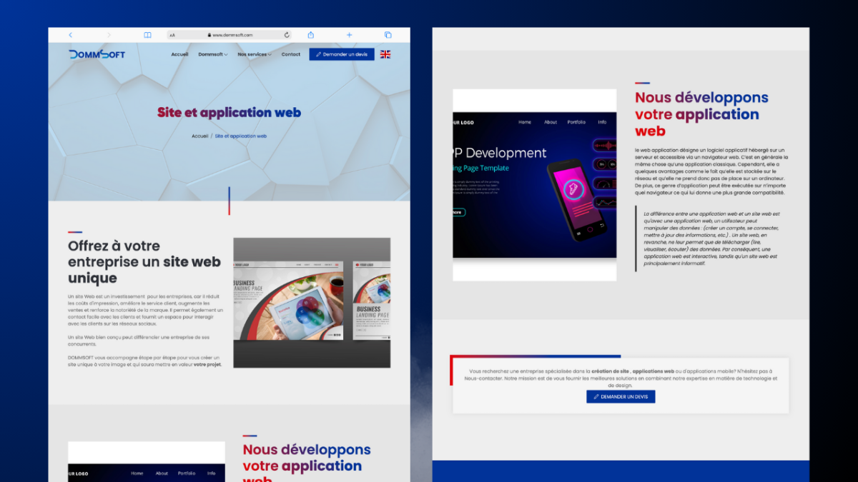The image size is (858, 482).
Task: Click the Accueil breadcrumb link
Action: pos(199,136)
